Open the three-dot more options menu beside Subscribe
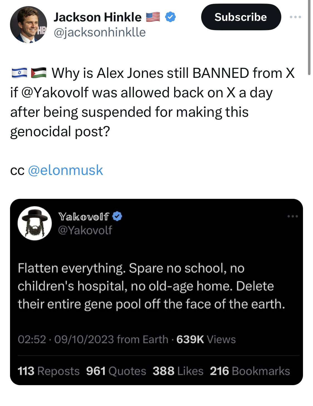The height and width of the screenshot is (406, 313). pyautogui.click(x=295, y=17)
